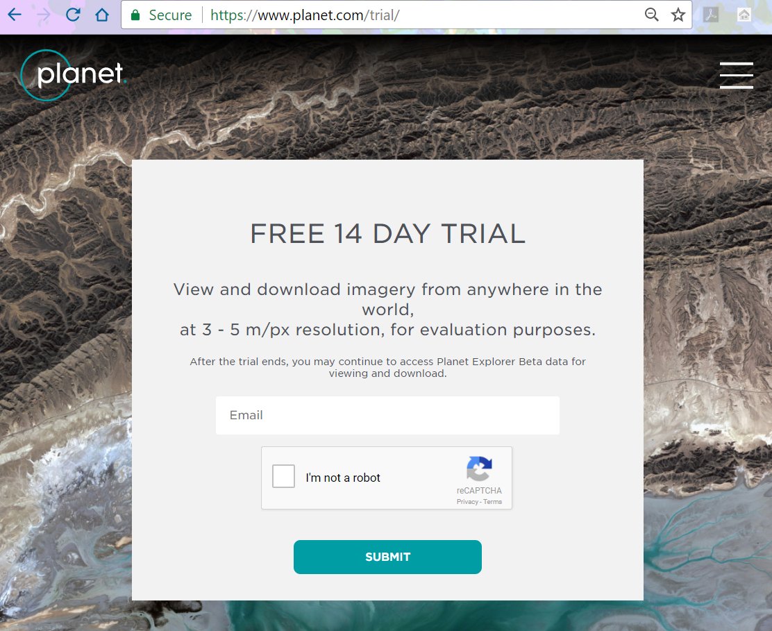Viewport: 772px width, 631px height.
Task: Open the browser home page
Action: 102,15
